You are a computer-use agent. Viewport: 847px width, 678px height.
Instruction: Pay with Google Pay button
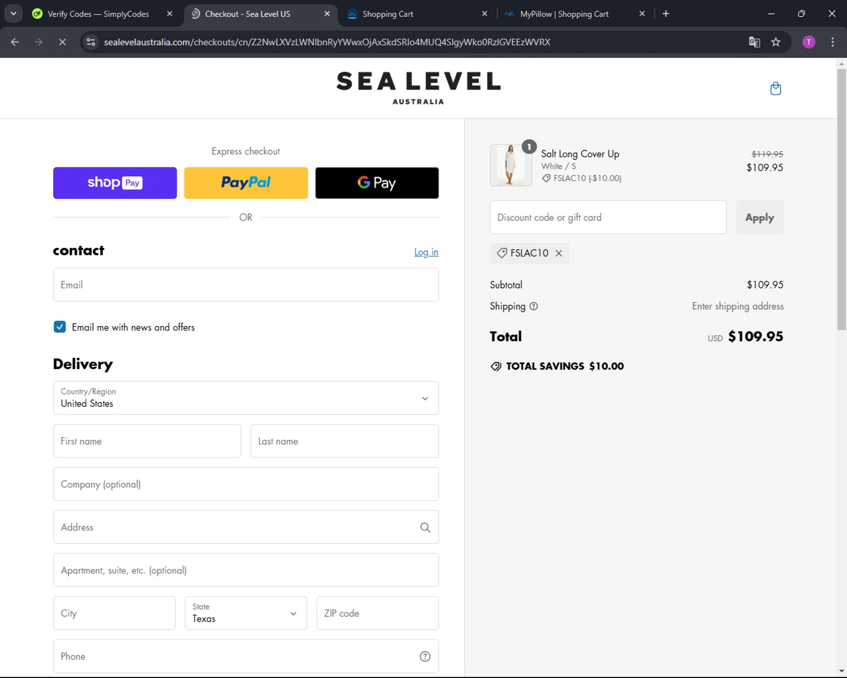[377, 182]
